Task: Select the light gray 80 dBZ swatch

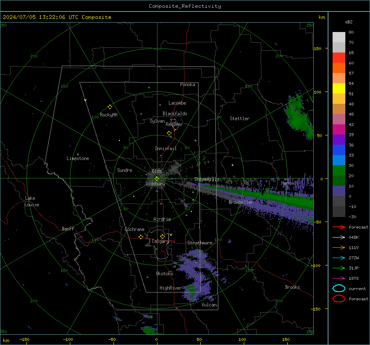Action: click(339, 37)
